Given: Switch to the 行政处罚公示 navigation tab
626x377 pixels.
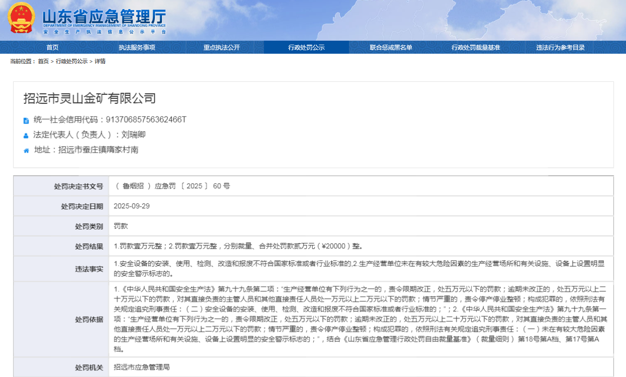Looking at the screenshot, I should click(x=306, y=48).
